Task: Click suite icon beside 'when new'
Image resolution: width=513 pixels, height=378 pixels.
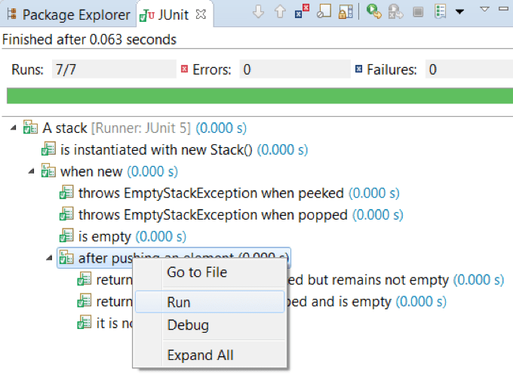Action: point(48,171)
